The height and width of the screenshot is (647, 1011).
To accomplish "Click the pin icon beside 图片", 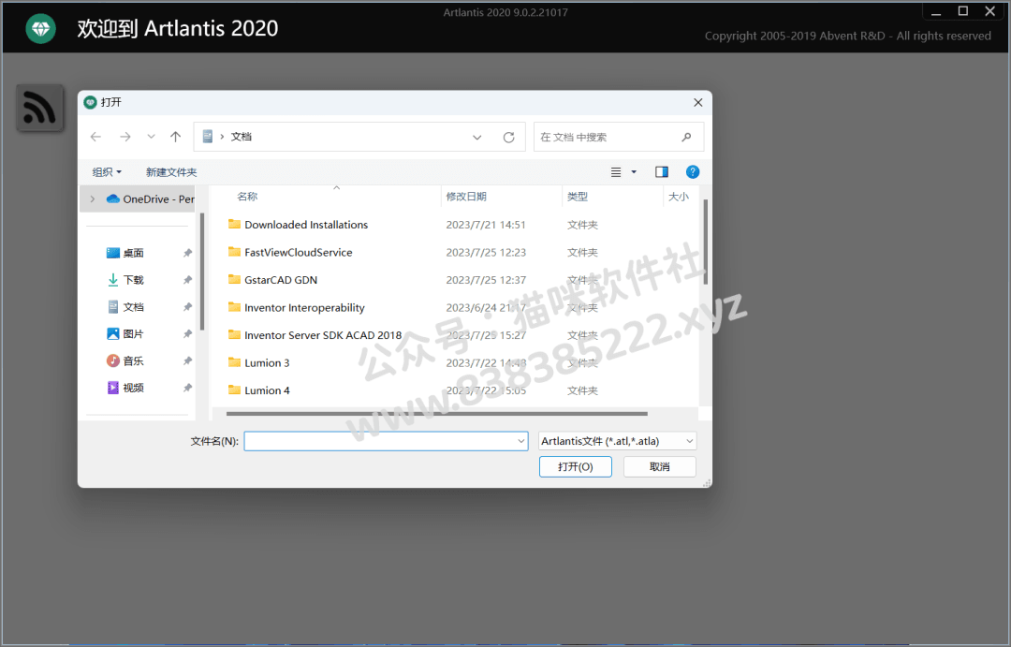I will [x=187, y=333].
